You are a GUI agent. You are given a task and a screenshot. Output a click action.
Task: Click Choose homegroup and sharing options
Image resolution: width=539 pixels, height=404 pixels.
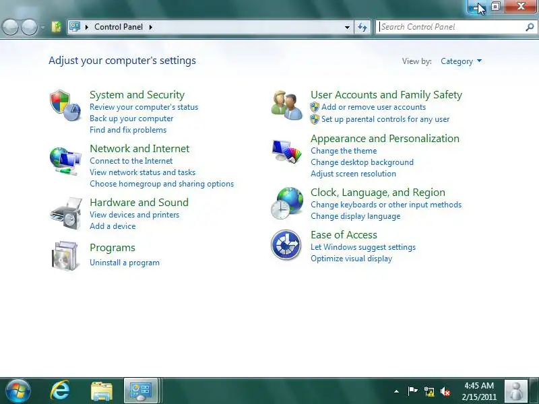(162, 184)
